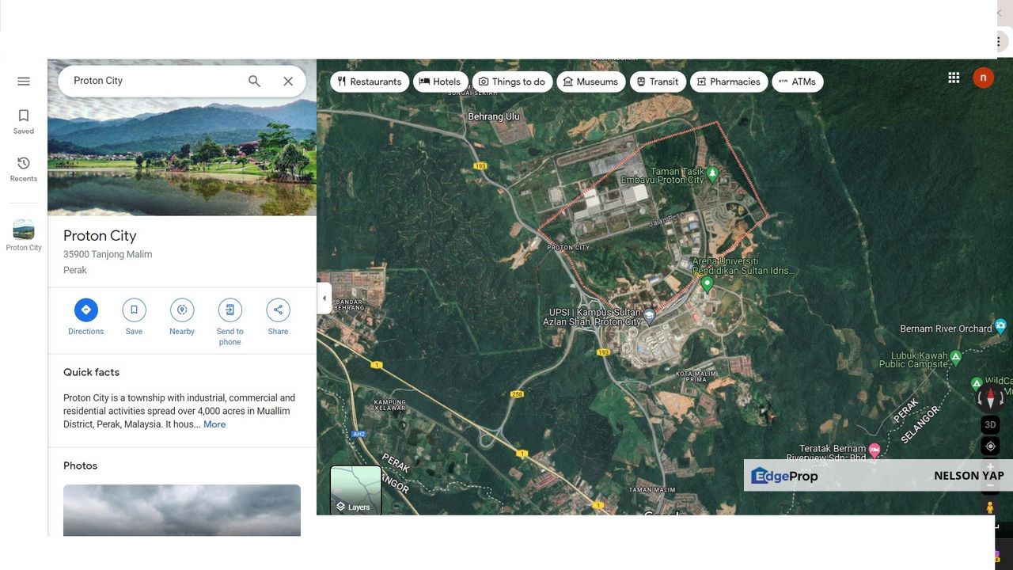Viewport: 1013px width, 570px height.
Task: Open the Layers switcher
Action: tap(355, 489)
